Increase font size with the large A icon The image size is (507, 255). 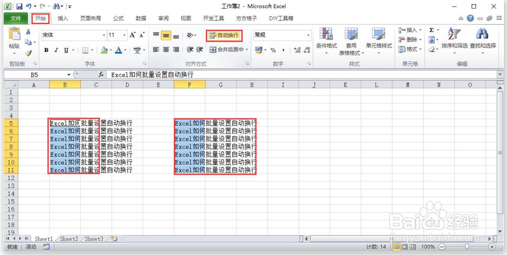point(132,35)
